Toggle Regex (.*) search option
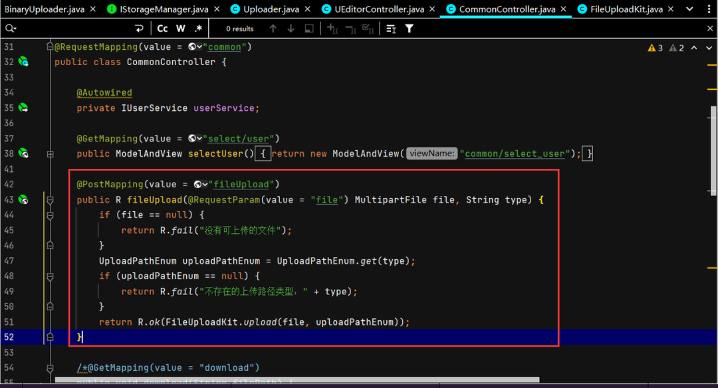Viewport: 718px width, 388px height. (198, 29)
